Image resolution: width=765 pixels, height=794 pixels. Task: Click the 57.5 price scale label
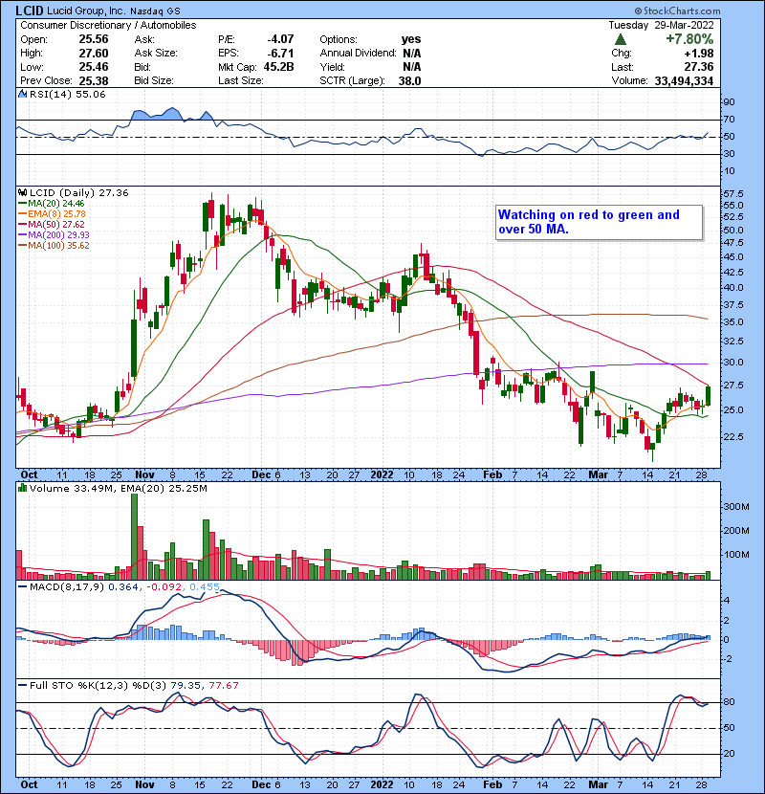point(733,194)
